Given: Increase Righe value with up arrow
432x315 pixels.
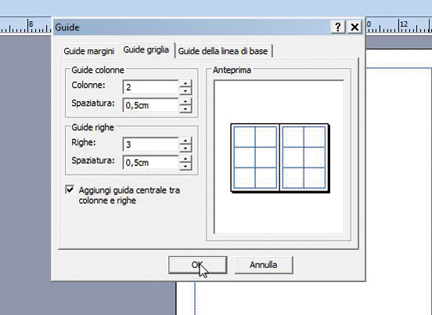Looking at the screenshot, I should (185, 141).
